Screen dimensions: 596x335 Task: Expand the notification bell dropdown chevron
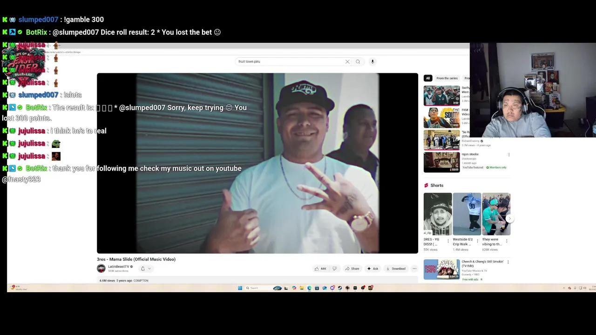pos(149,268)
